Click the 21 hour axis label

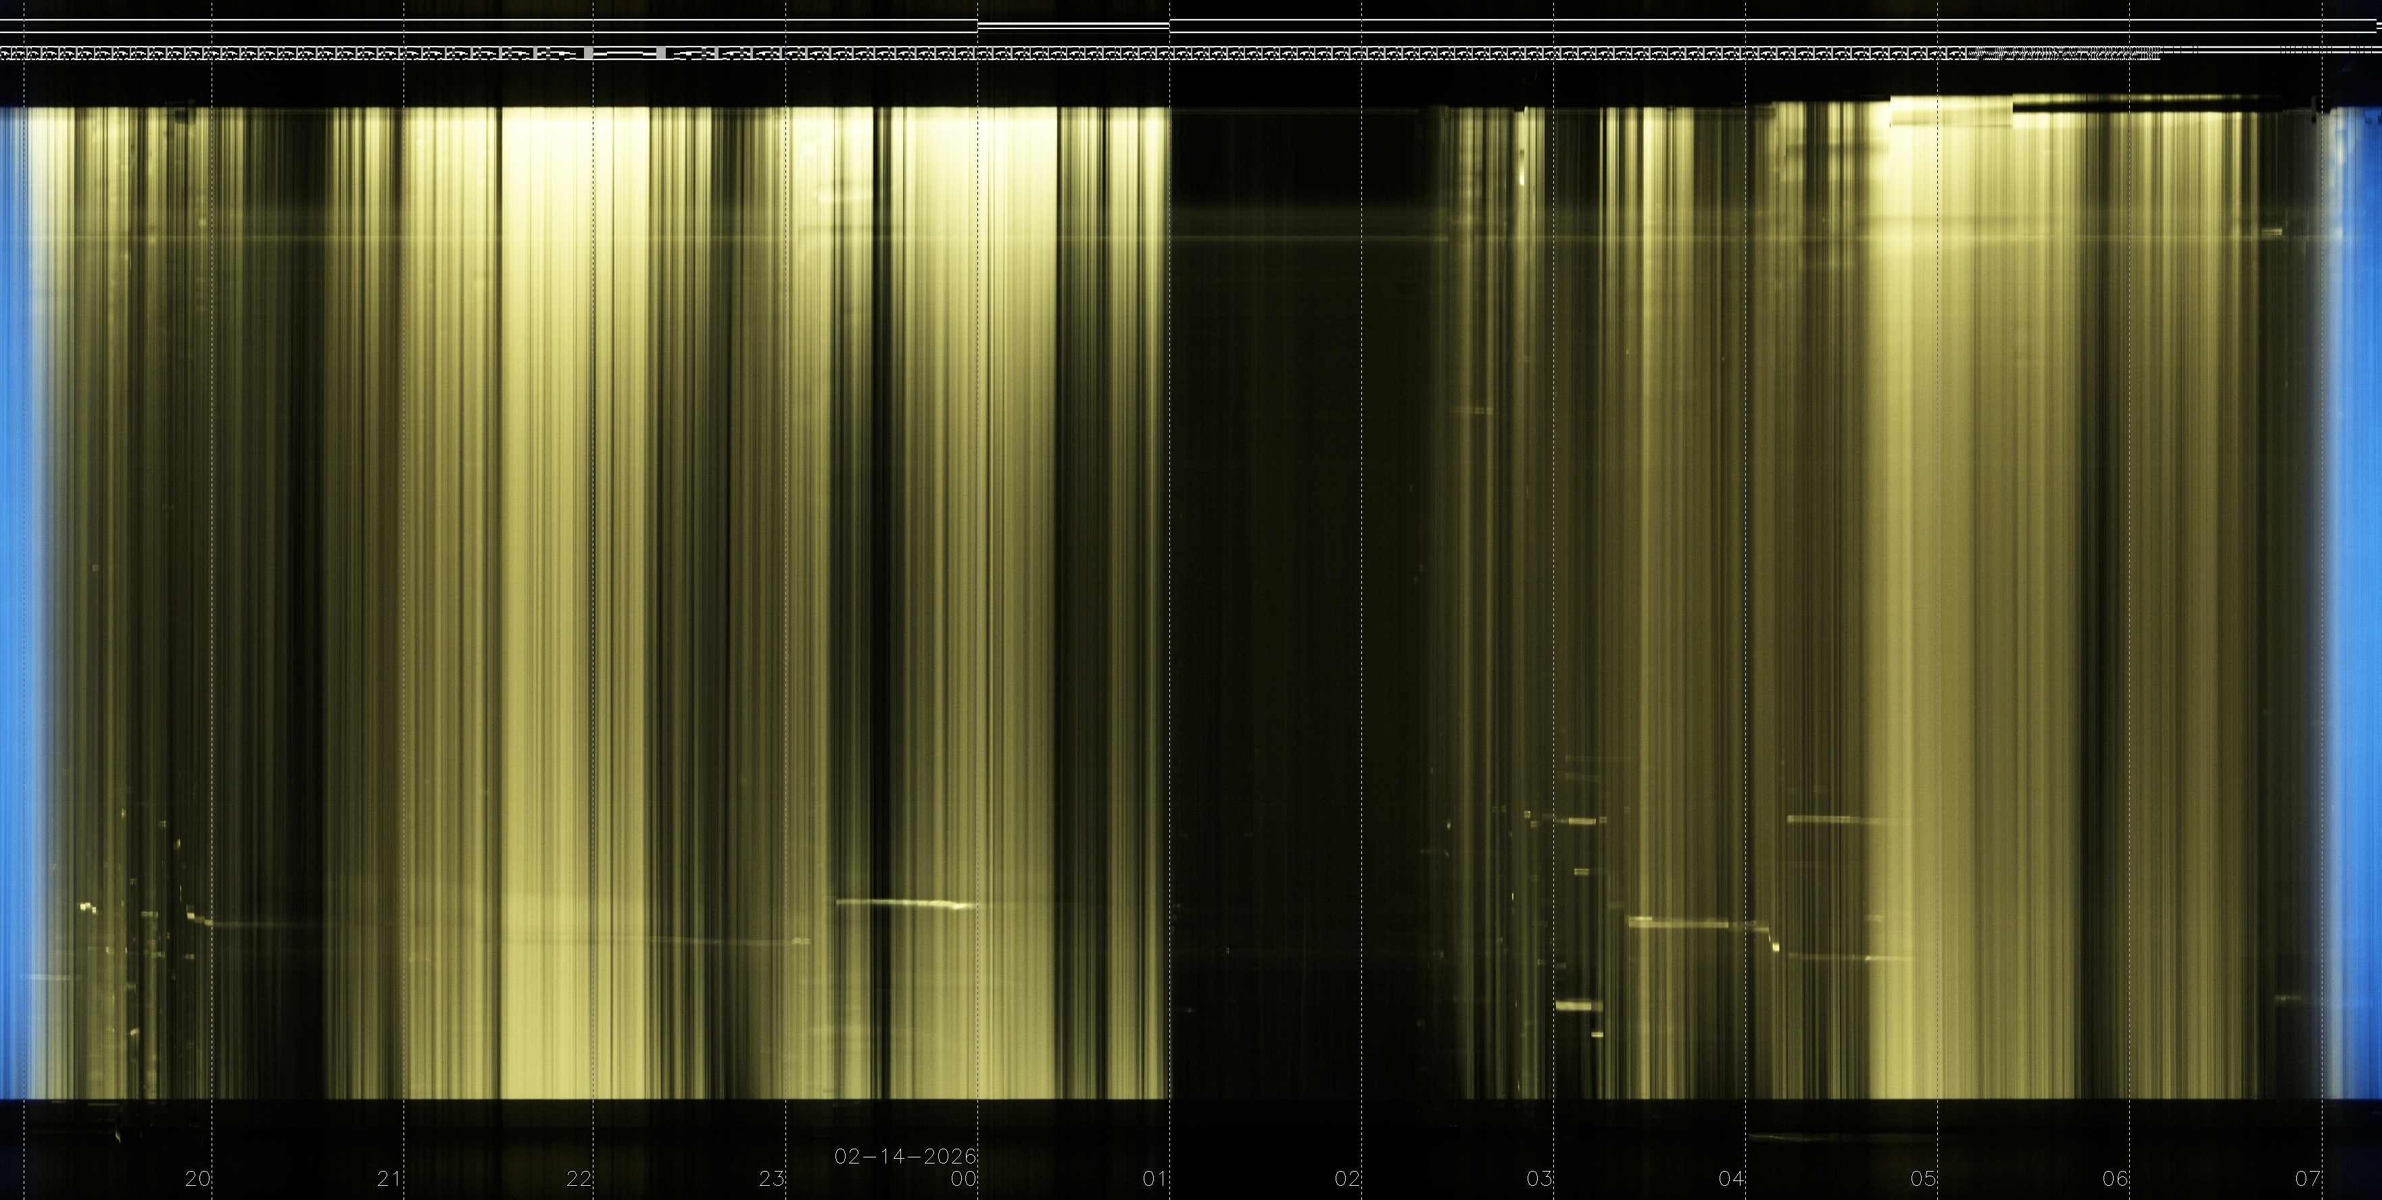389,1179
